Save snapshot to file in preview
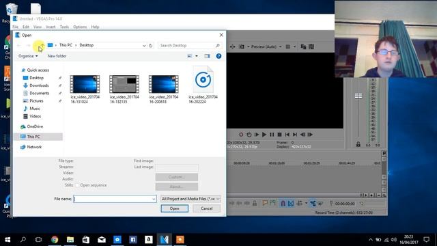 coord(311,47)
